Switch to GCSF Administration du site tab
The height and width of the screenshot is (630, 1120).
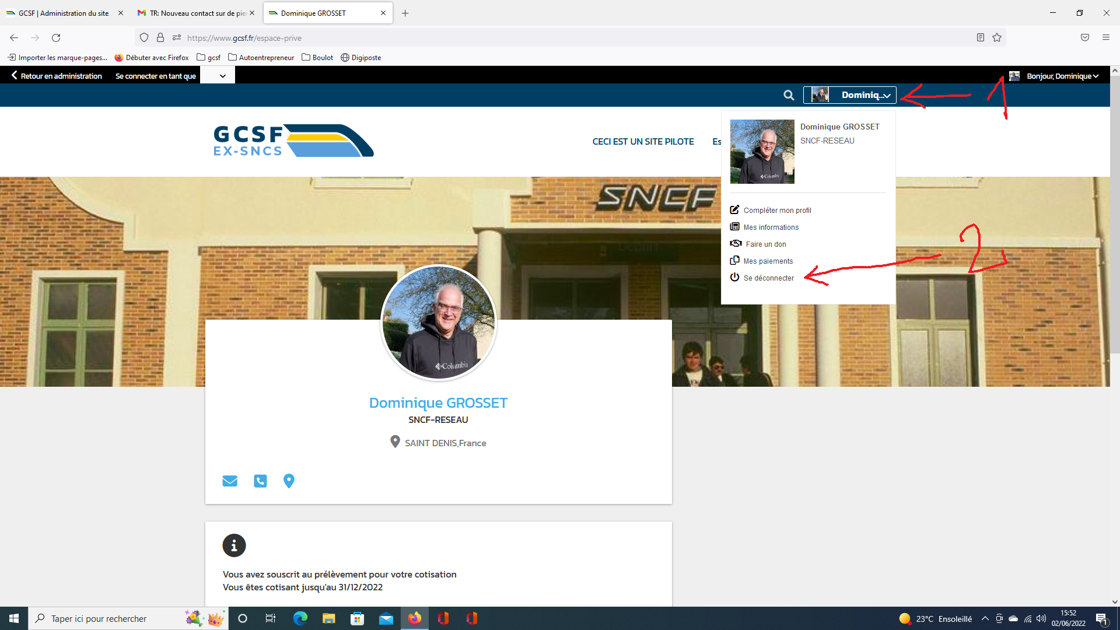[63, 13]
